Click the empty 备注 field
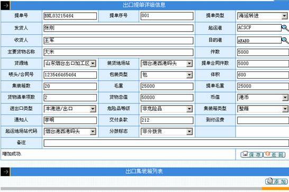Screen dimensions: 289x192 [x=166, y=143]
